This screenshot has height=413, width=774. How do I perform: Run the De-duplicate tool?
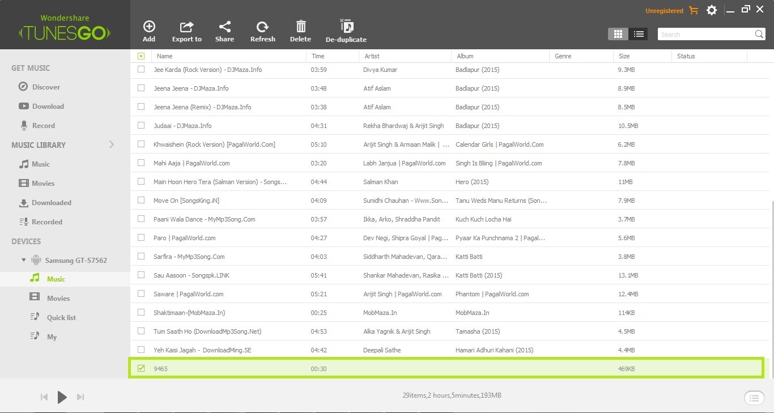346,32
